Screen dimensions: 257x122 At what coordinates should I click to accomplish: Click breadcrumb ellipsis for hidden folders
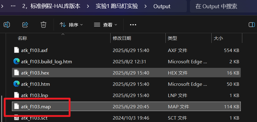click(x=13, y=6)
